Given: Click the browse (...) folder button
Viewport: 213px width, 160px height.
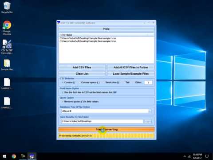Looking at the screenshot, I should [x=148, y=122].
